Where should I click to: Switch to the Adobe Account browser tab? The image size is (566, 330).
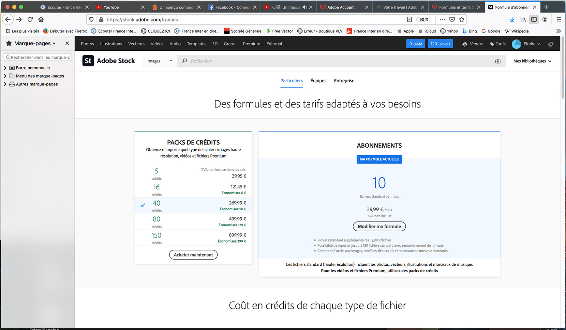pyautogui.click(x=344, y=7)
